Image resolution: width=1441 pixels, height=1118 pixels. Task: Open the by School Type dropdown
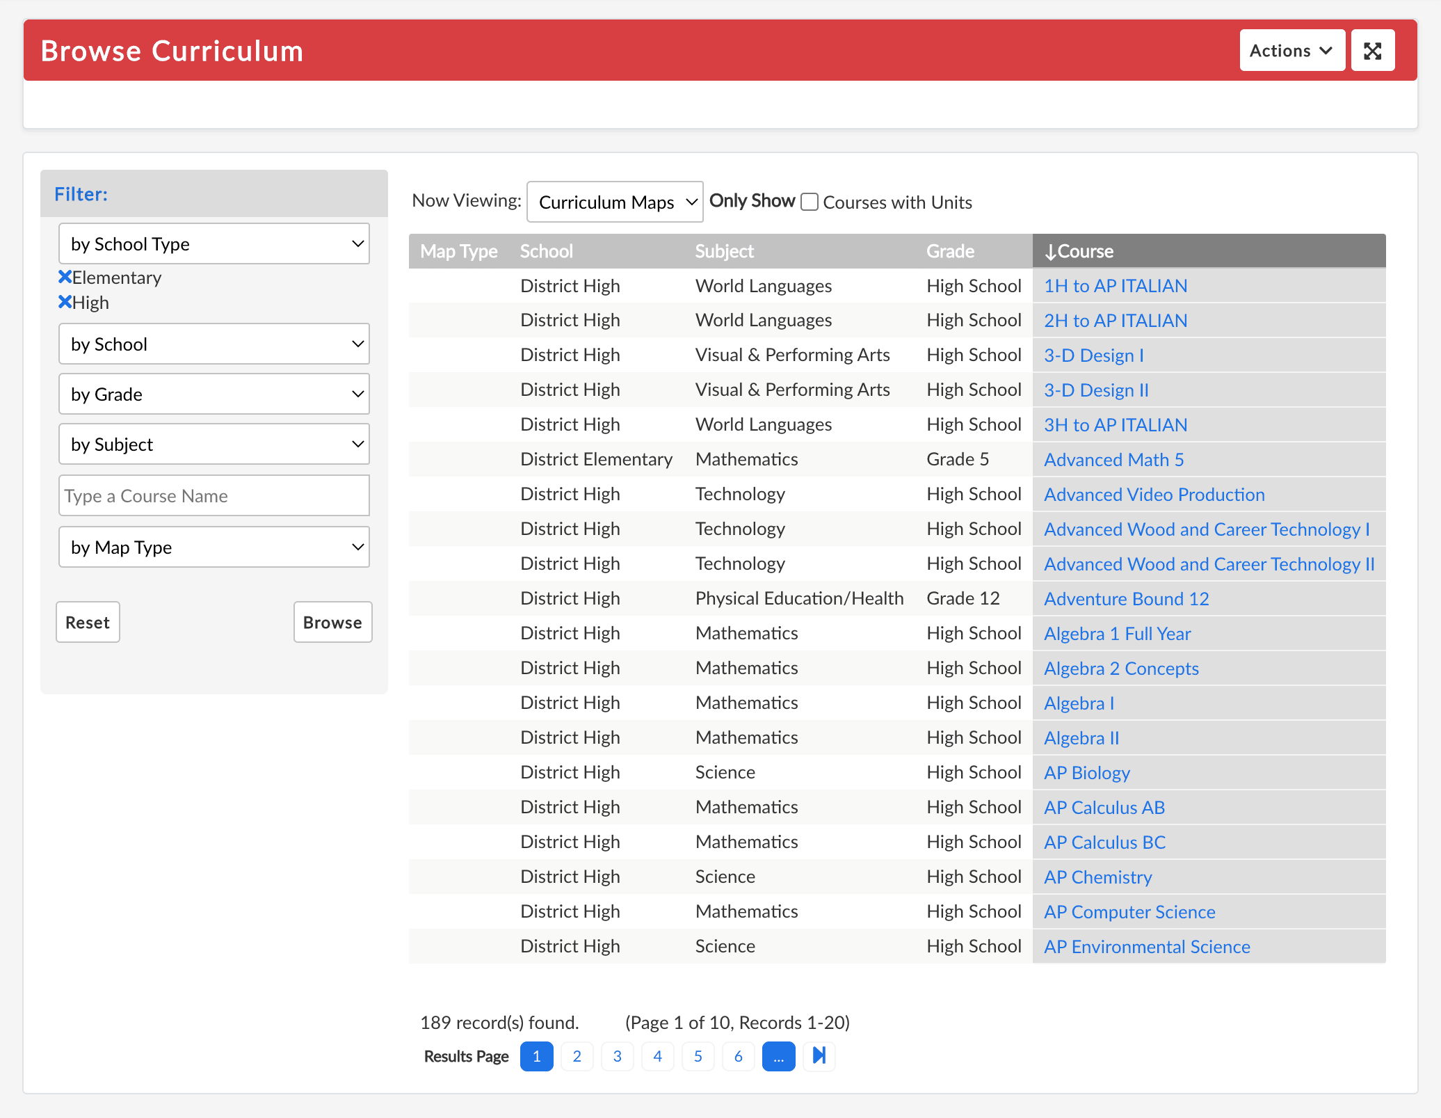(x=214, y=243)
